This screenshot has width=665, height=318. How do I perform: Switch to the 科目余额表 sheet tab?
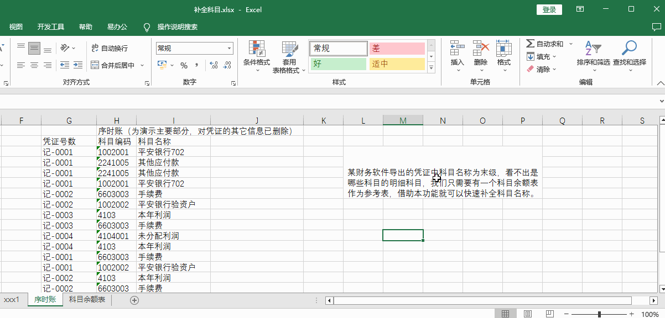click(87, 300)
